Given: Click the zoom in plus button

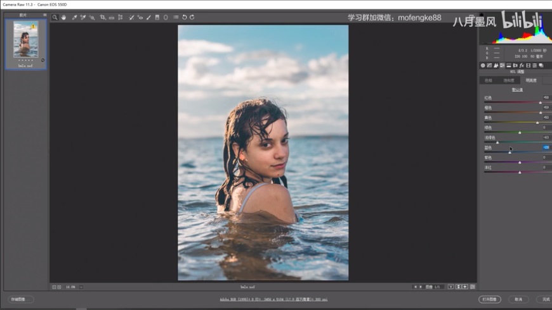Looking at the screenshot, I should point(59,287).
